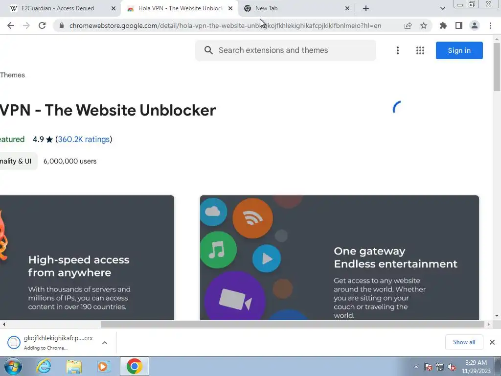501x376 pixels.
Task: Click the network tray icon
Action: [440, 367]
